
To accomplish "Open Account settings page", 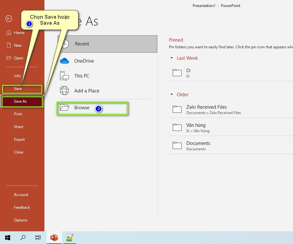I will click(21, 195).
